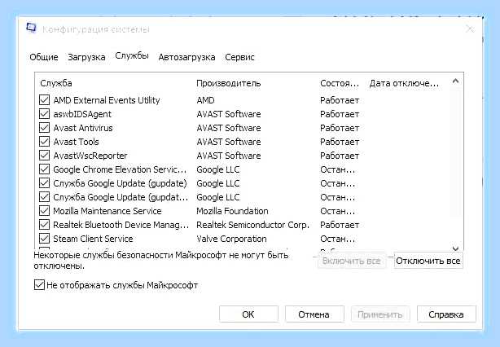Click the 'AMD External Events Utility' name

(x=107, y=100)
